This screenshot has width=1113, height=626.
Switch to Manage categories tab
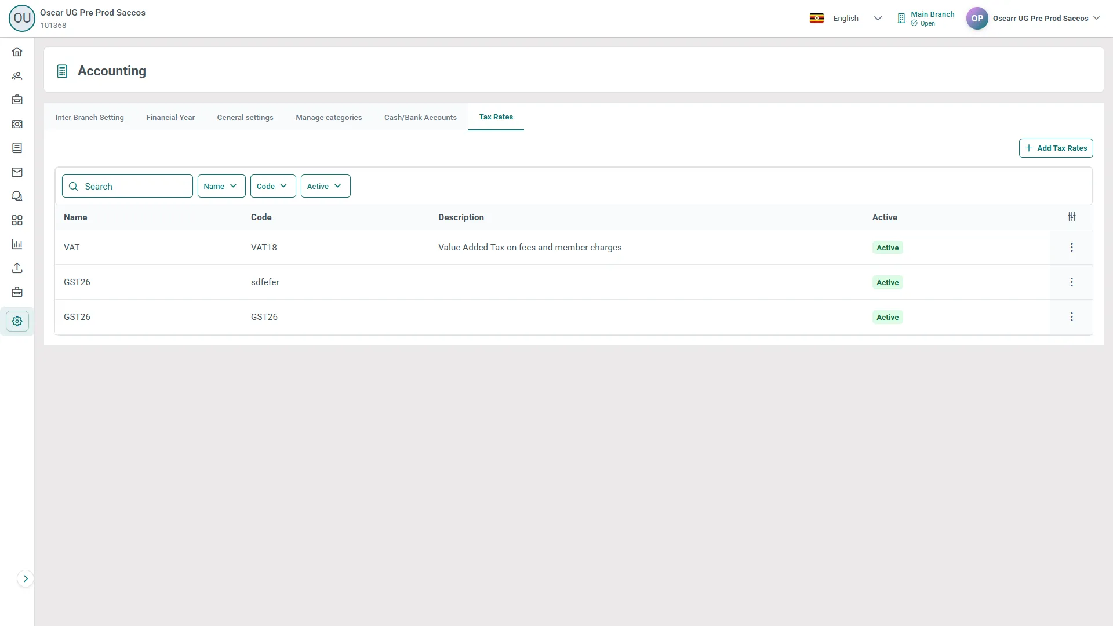[x=329, y=117]
